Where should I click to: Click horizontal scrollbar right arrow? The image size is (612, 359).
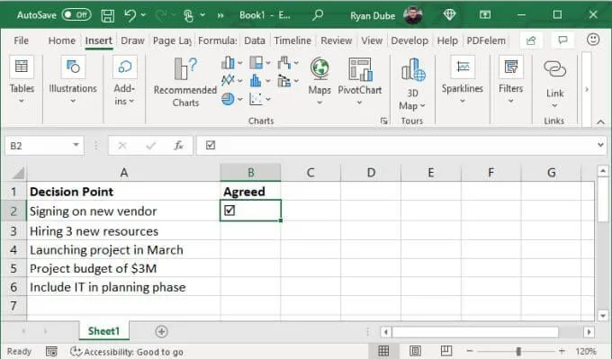click(x=589, y=332)
